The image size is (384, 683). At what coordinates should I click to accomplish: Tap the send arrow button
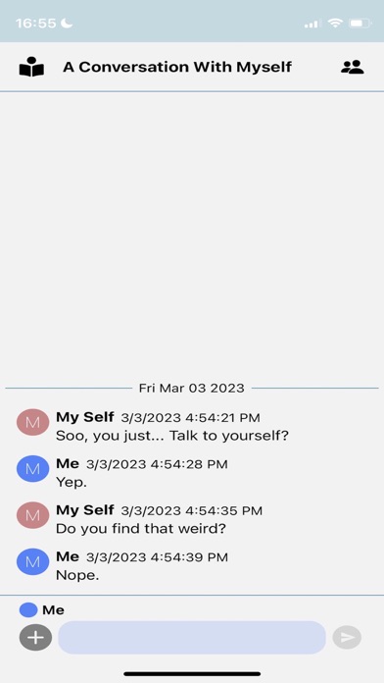347,638
